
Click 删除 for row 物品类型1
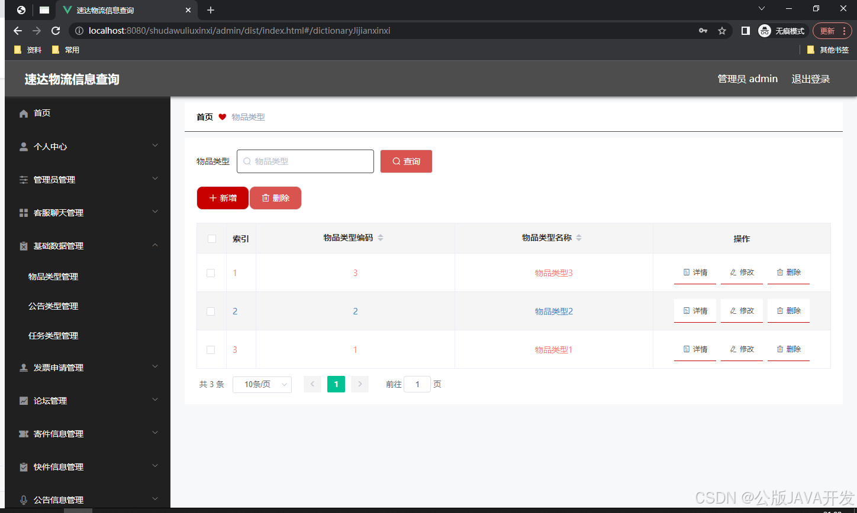(788, 349)
